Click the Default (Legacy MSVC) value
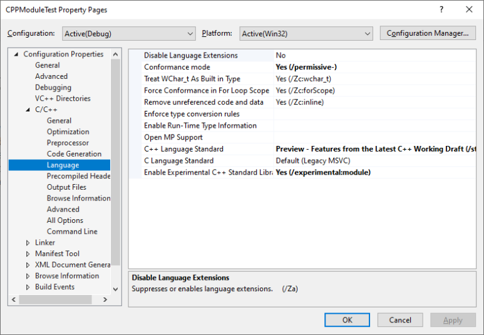 [x=313, y=161]
